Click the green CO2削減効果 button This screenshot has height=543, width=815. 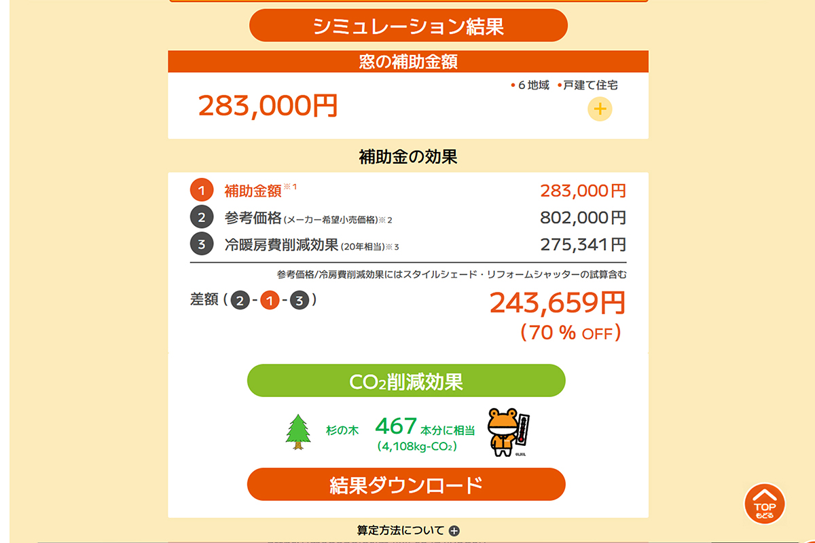pyautogui.click(x=407, y=380)
